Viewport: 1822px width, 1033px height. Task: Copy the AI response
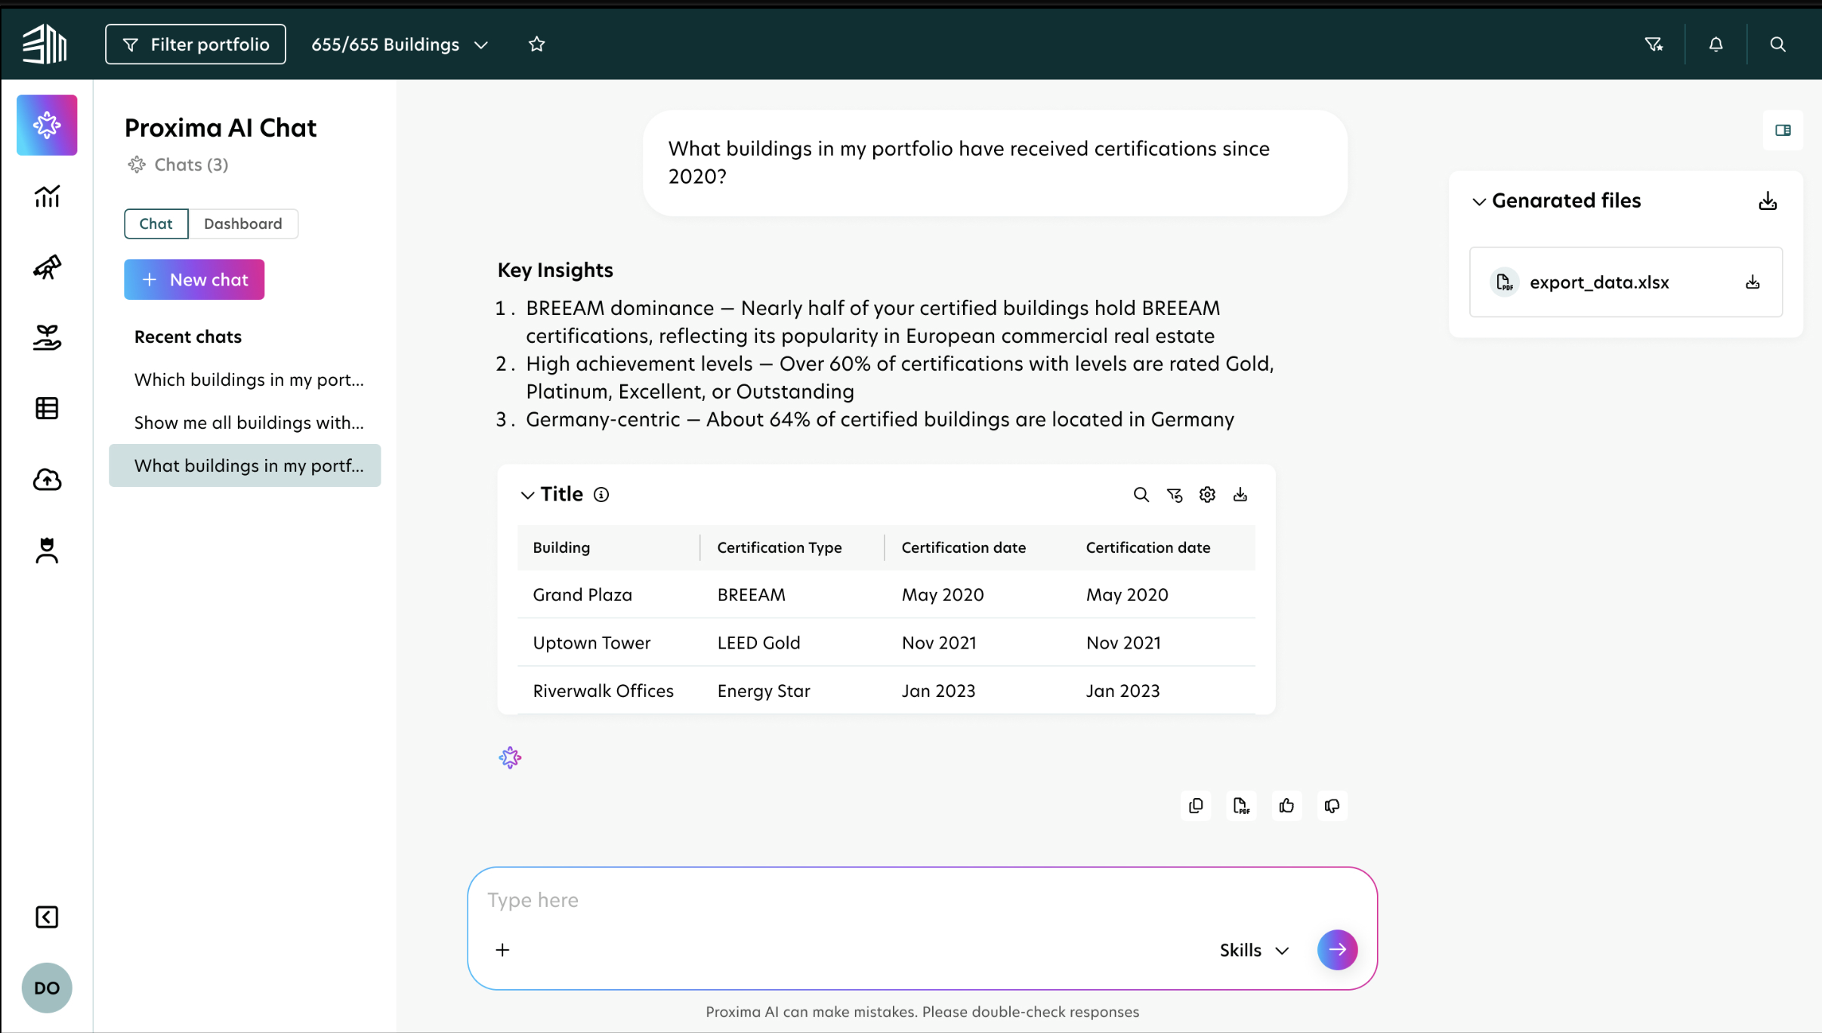pos(1196,806)
